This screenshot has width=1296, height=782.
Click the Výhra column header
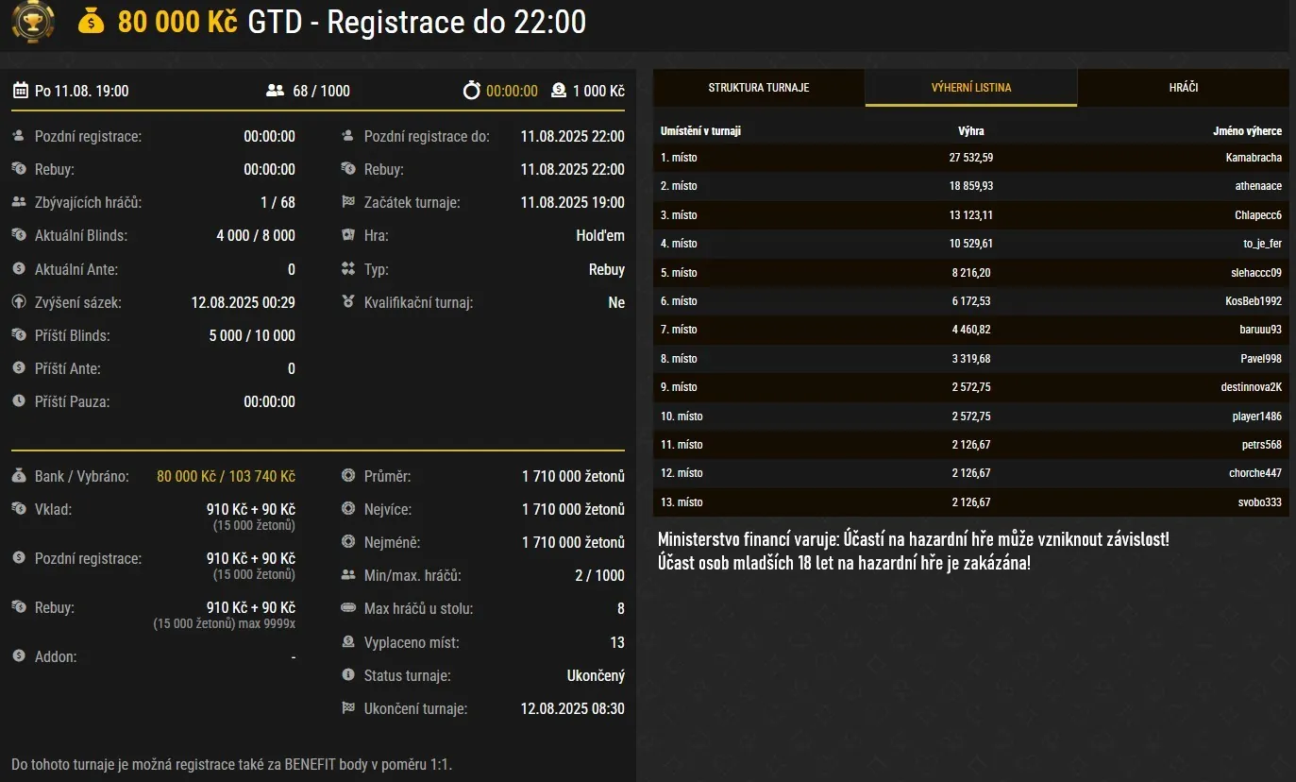(x=970, y=131)
